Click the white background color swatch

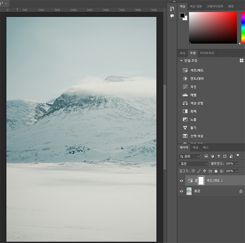186,19
